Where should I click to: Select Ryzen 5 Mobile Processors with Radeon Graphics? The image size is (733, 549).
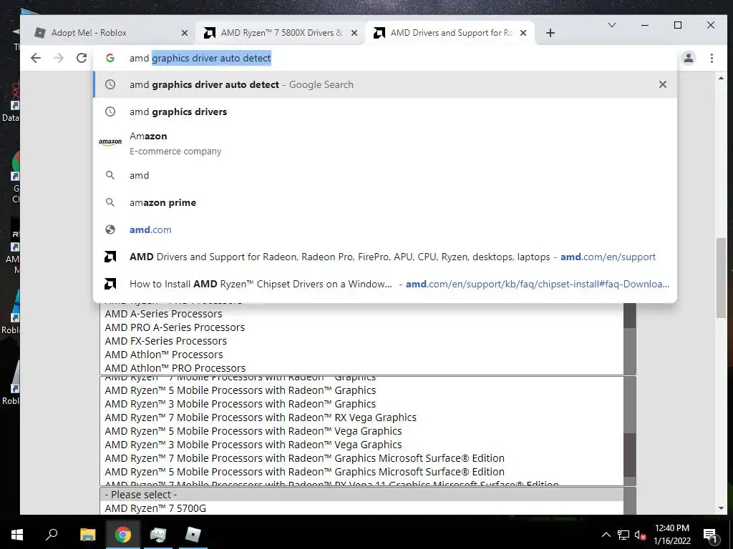tap(361, 390)
